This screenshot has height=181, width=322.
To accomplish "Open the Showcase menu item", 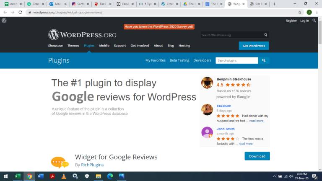I will click(x=55, y=46).
